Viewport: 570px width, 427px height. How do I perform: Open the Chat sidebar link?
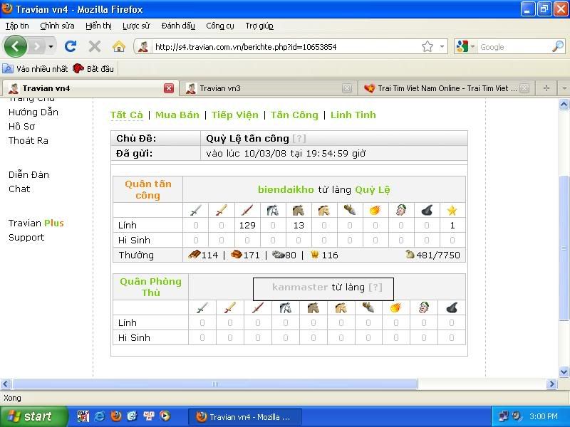pos(19,189)
